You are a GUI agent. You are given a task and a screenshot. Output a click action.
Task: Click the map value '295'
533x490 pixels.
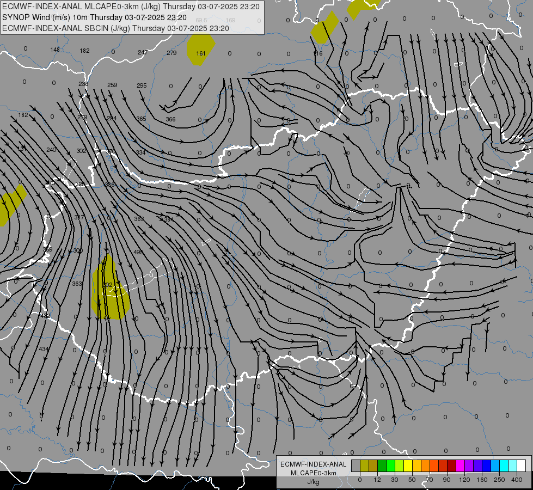pyautogui.click(x=142, y=85)
